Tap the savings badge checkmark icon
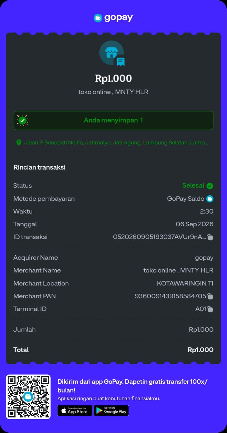This screenshot has height=433, width=227. click(22, 120)
